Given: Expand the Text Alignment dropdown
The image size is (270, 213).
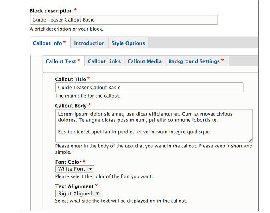Looking at the screenshot, I should [x=78, y=194].
